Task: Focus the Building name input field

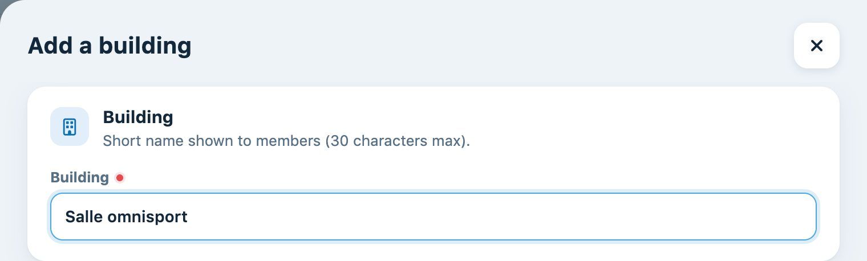Action: (433, 217)
